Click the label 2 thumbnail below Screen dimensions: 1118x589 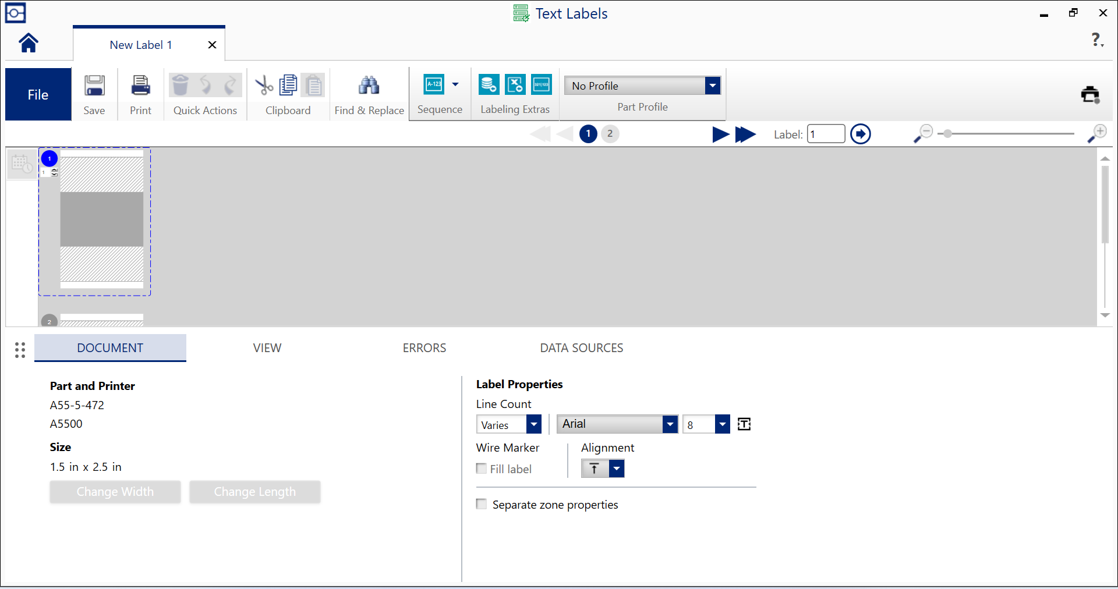click(x=102, y=320)
